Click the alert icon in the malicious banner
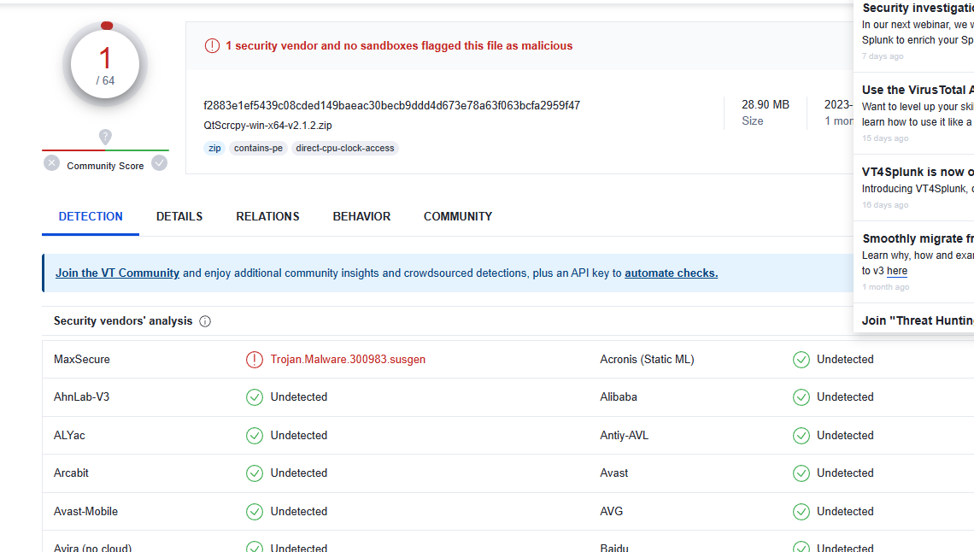Viewport: 974px width, 552px height. [212, 45]
